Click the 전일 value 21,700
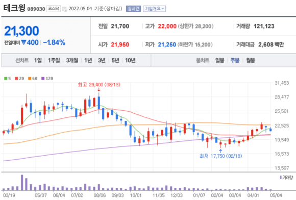This screenshot has width=296, height=200. coord(120,26)
